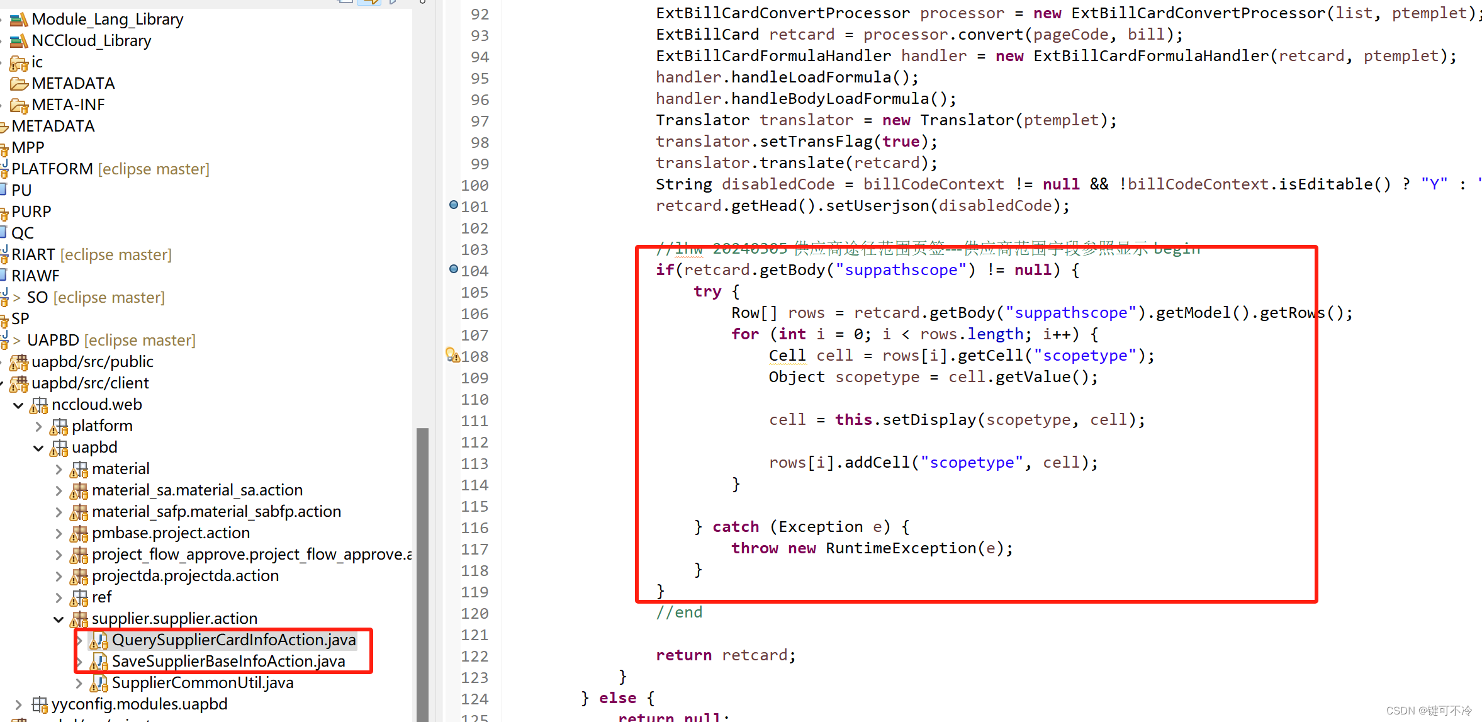Click the supplier.supplier.action package icon

tap(79, 619)
